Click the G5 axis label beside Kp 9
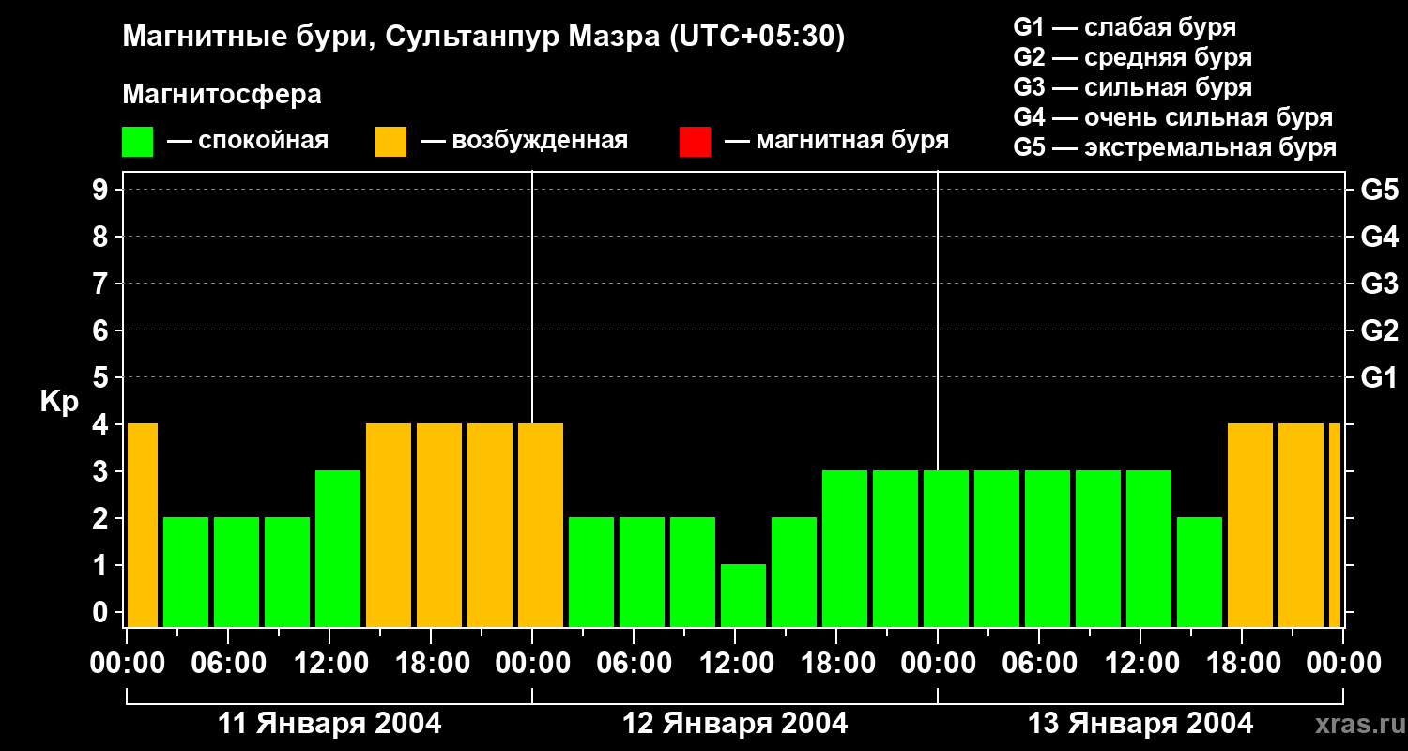The height and width of the screenshot is (751, 1408). [1380, 190]
